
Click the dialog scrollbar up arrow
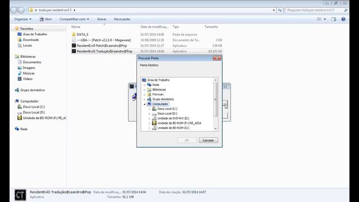pos(215,80)
